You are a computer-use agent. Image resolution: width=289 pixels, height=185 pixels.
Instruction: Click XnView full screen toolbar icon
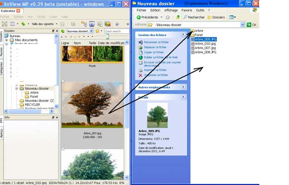[x=5, y=24]
